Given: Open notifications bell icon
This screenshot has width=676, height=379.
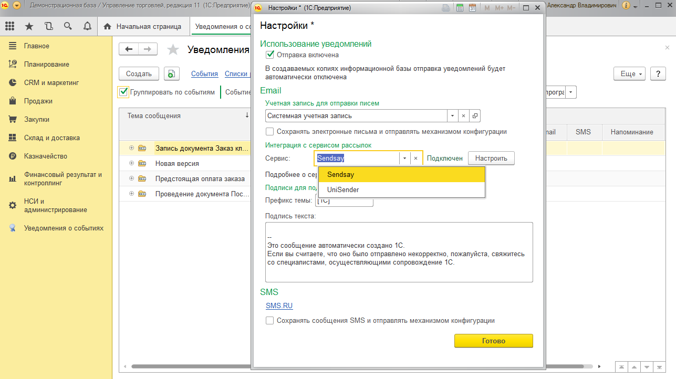Looking at the screenshot, I should (x=87, y=26).
